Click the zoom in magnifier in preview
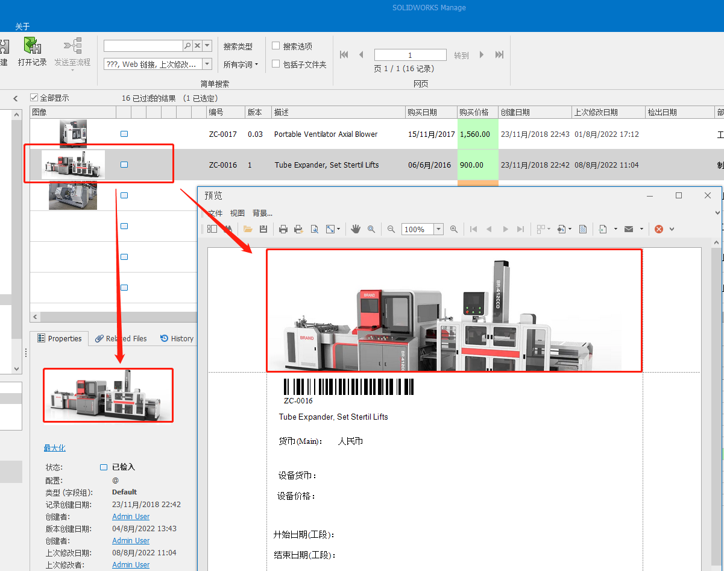The width and height of the screenshot is (724, 571). coord(454,229)
